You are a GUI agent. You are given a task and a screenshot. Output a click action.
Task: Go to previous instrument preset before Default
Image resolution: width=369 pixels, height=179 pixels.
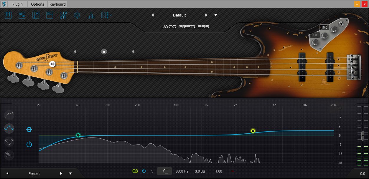coord(153,15)
